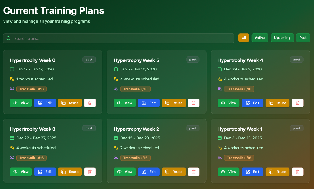Show Past plans filter
The image size is (314, 189).
click(303, 38)
